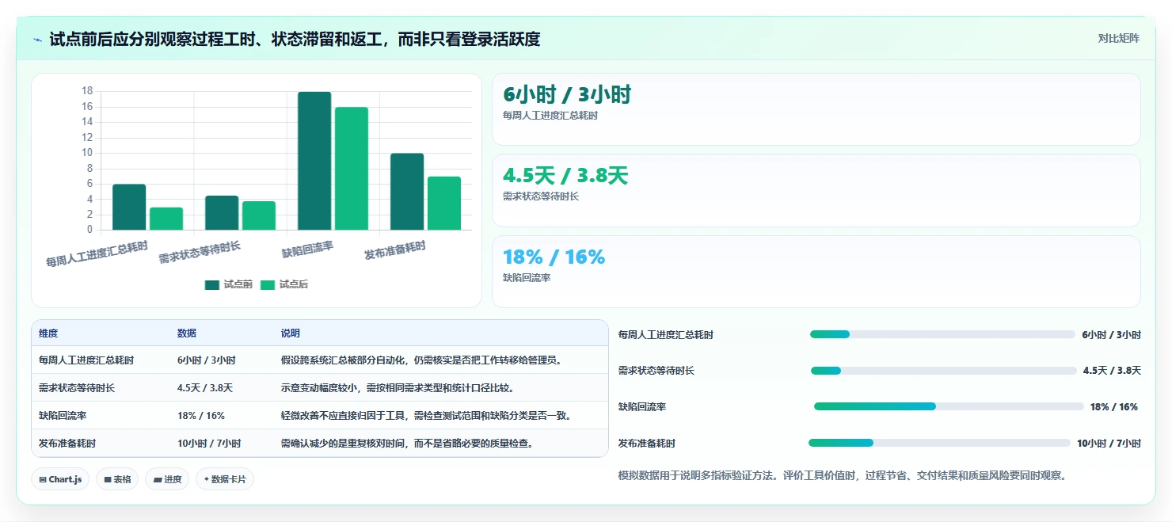
Task: Toggle the 试点前 legend swatch
Action: 211,284
